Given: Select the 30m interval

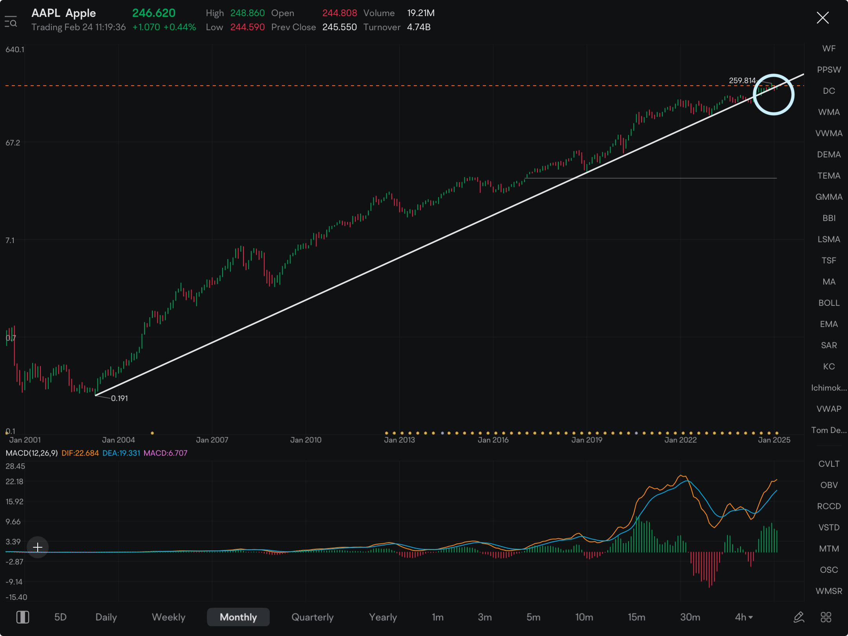Looking at the screenshot, I should [x=690, y=617].
